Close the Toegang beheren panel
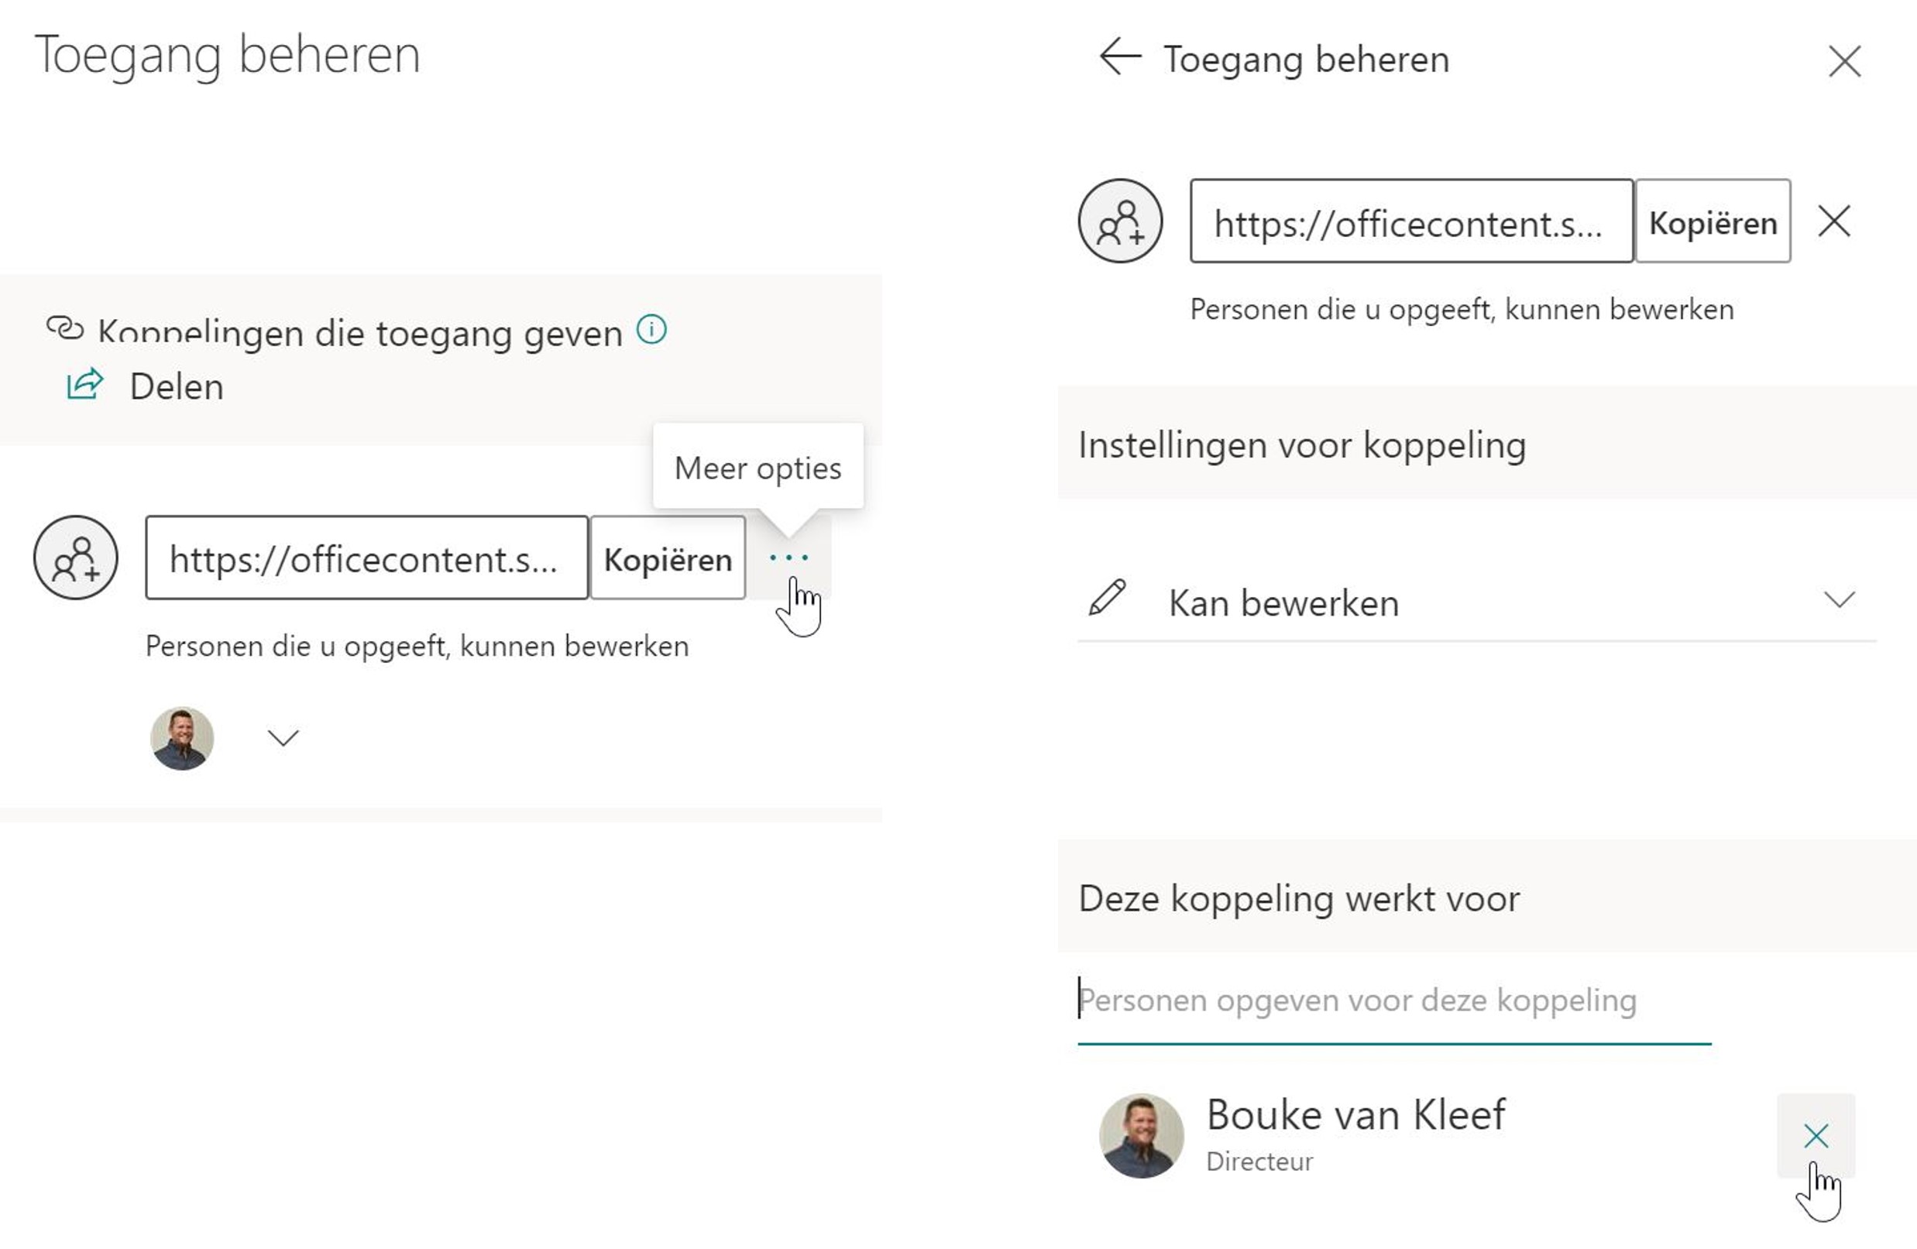 tap(1844, 61)
